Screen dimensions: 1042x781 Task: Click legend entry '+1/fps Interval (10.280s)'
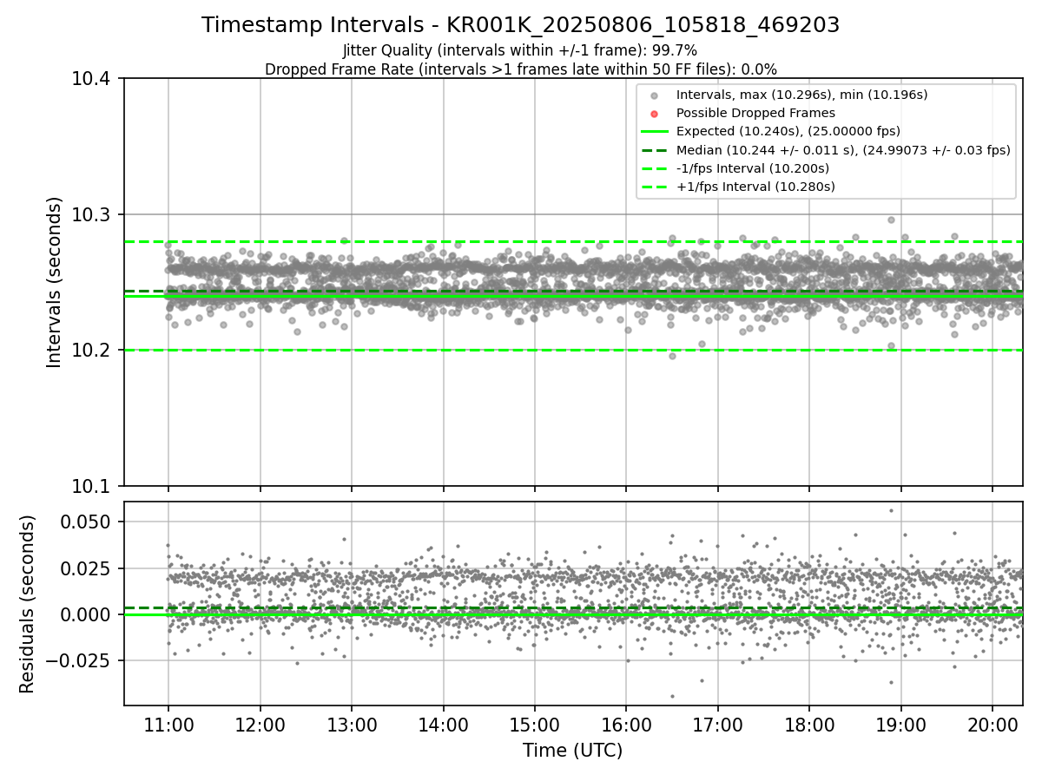tap(755, 187)
